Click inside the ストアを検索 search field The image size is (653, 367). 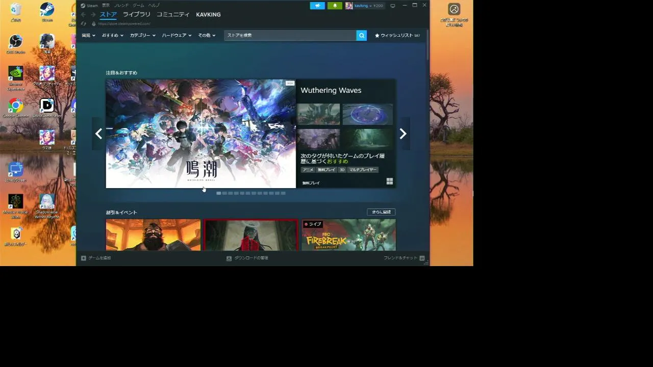tap(290, 35)
